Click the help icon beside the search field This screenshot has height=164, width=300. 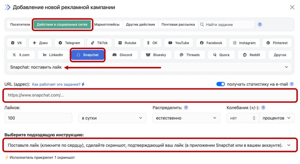(x=260, y=25)
